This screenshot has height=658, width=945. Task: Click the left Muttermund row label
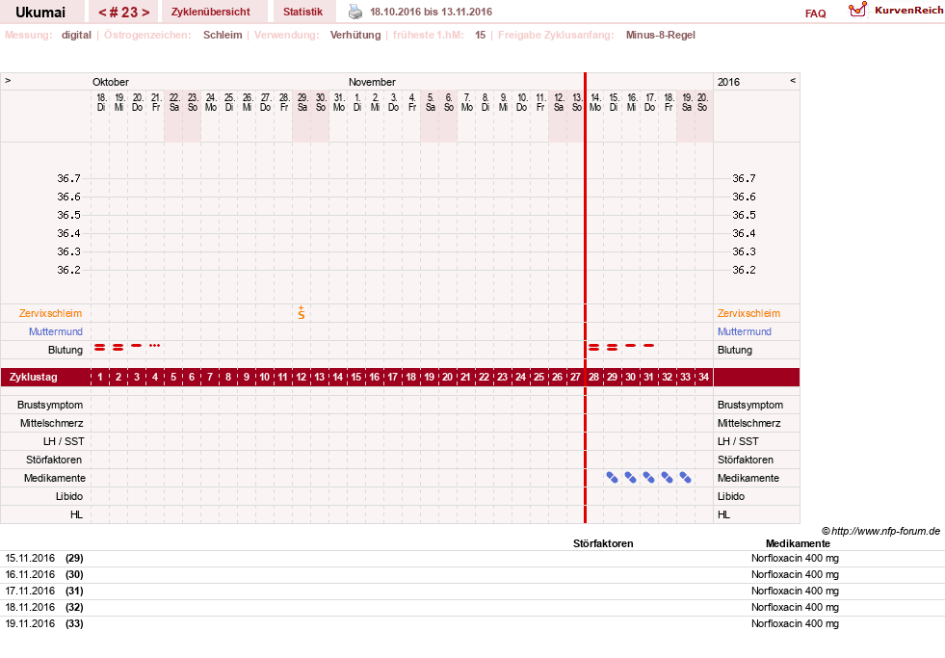pyautogui.click(x=56, y=331)
